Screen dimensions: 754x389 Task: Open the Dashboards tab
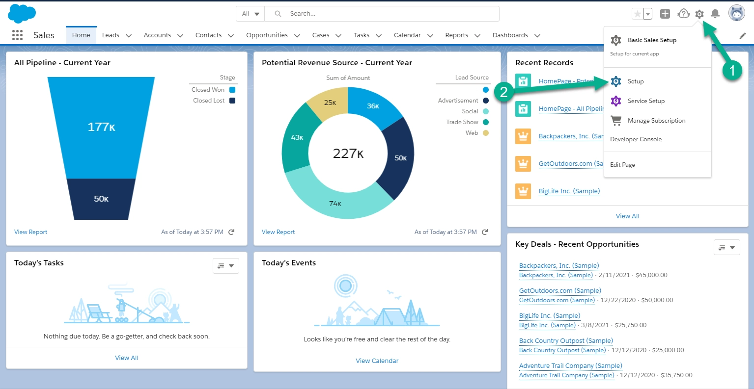[510, 35]
